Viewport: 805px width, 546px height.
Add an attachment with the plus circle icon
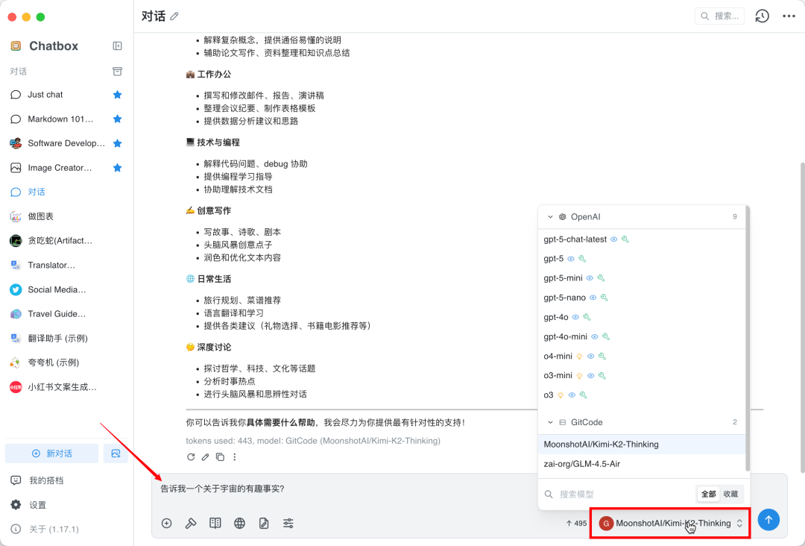click(x=166, y=523)
